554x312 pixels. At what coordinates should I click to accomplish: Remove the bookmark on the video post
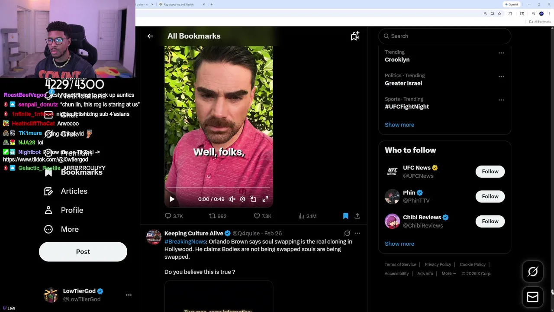[345, 216]
